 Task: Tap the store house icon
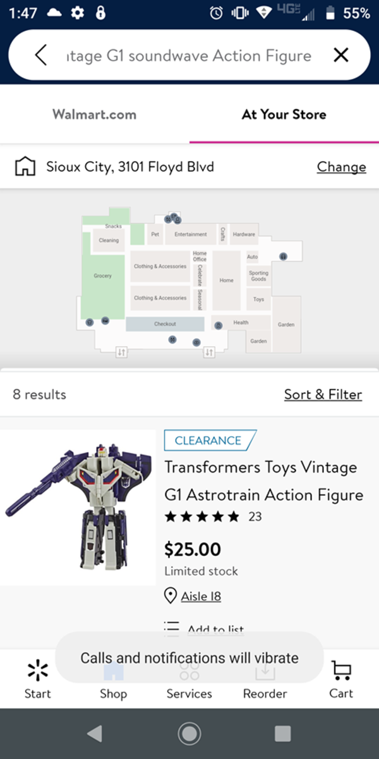tap(25, 167)
